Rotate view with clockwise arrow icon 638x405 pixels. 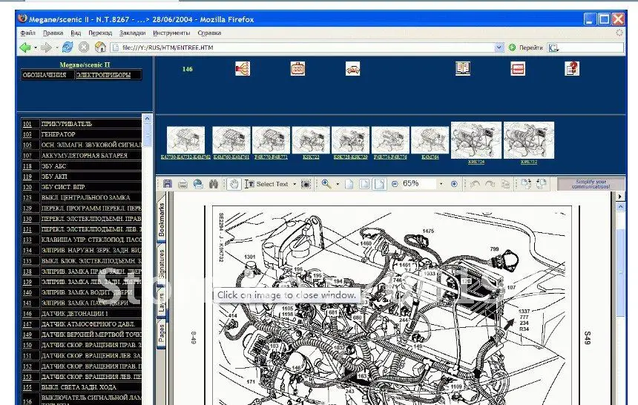[x=490, y=184]
